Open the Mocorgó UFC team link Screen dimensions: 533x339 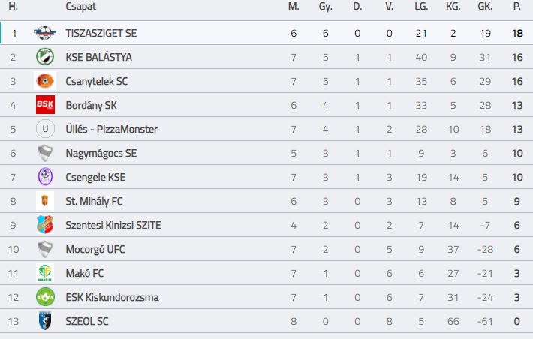click(x=95, y=249)
